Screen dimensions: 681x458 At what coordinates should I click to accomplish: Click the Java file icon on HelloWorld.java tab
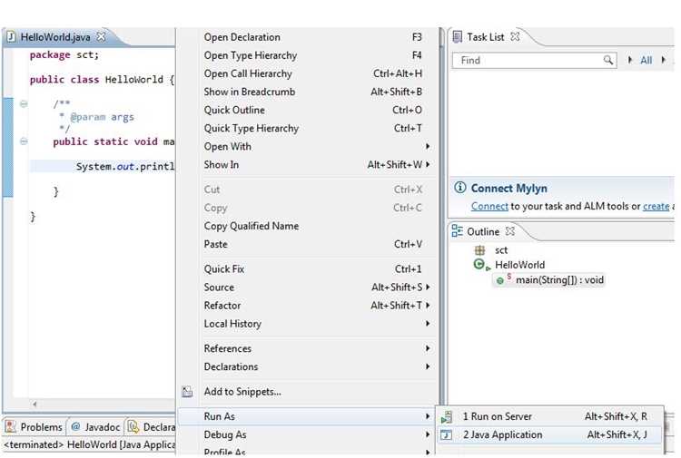tap(11, 37)
